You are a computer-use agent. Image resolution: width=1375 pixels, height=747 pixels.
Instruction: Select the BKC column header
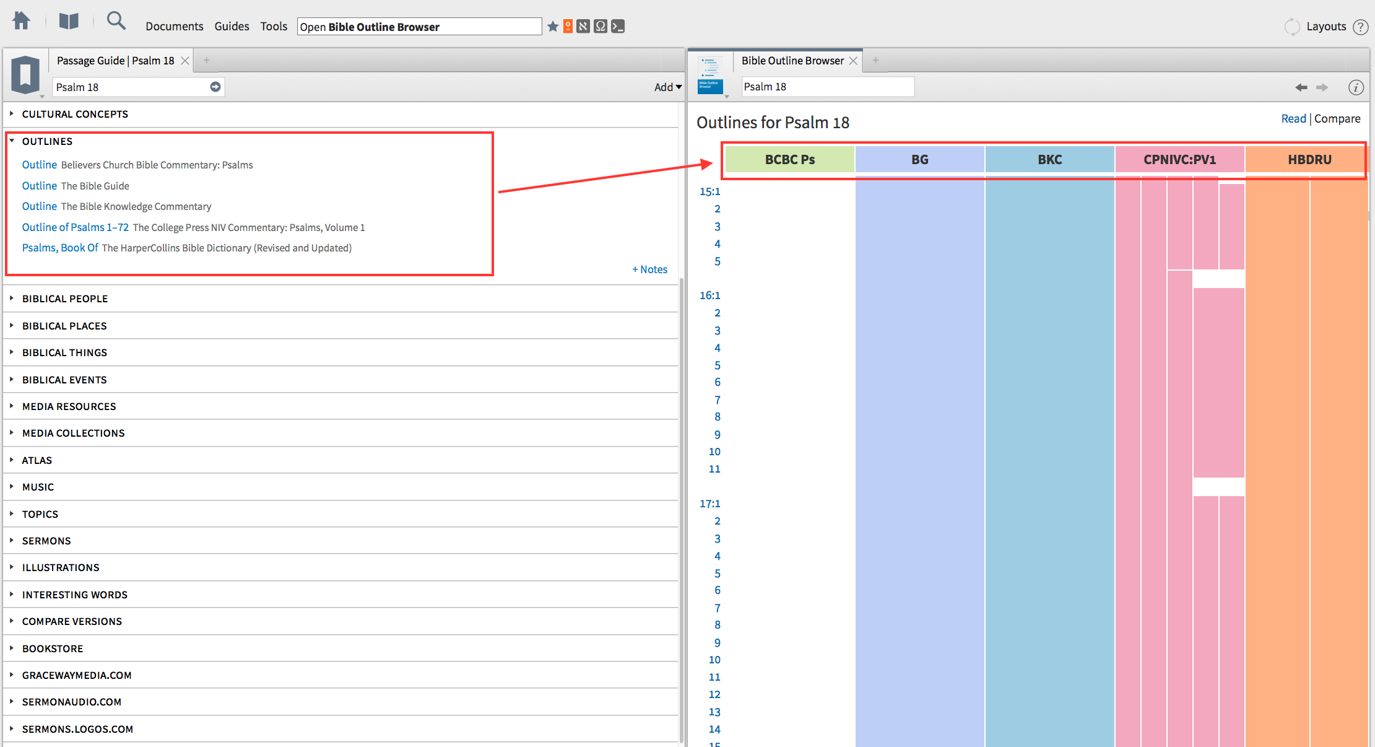tap(1050, 159)
